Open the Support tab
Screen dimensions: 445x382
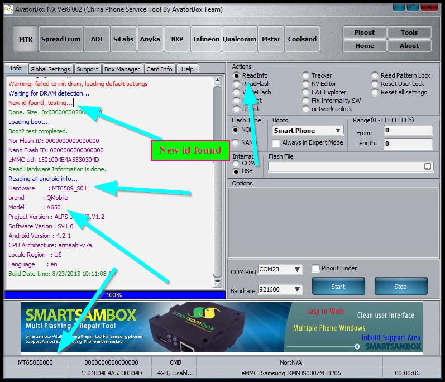(x=88, y=69)
